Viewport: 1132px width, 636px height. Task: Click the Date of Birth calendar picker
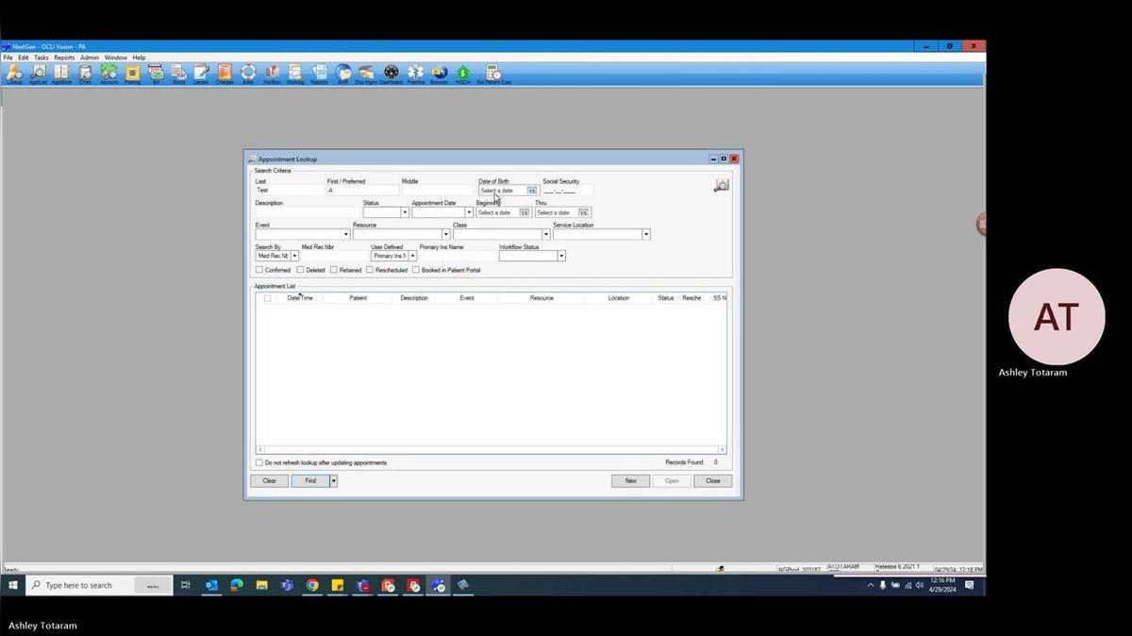531,191
